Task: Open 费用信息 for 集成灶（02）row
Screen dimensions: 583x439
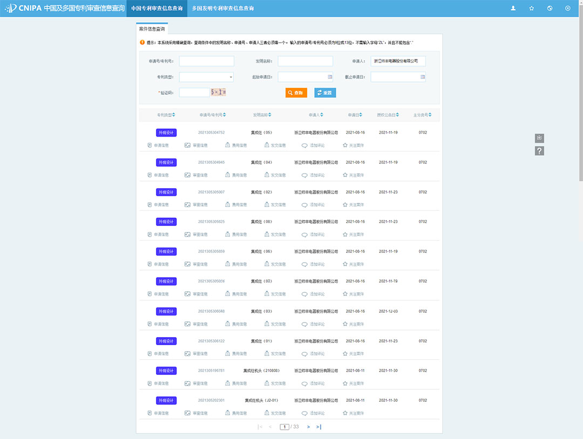Action: [236, 205]
